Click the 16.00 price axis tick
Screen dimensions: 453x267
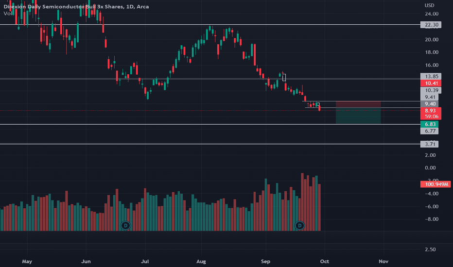[x=432, y=65]
